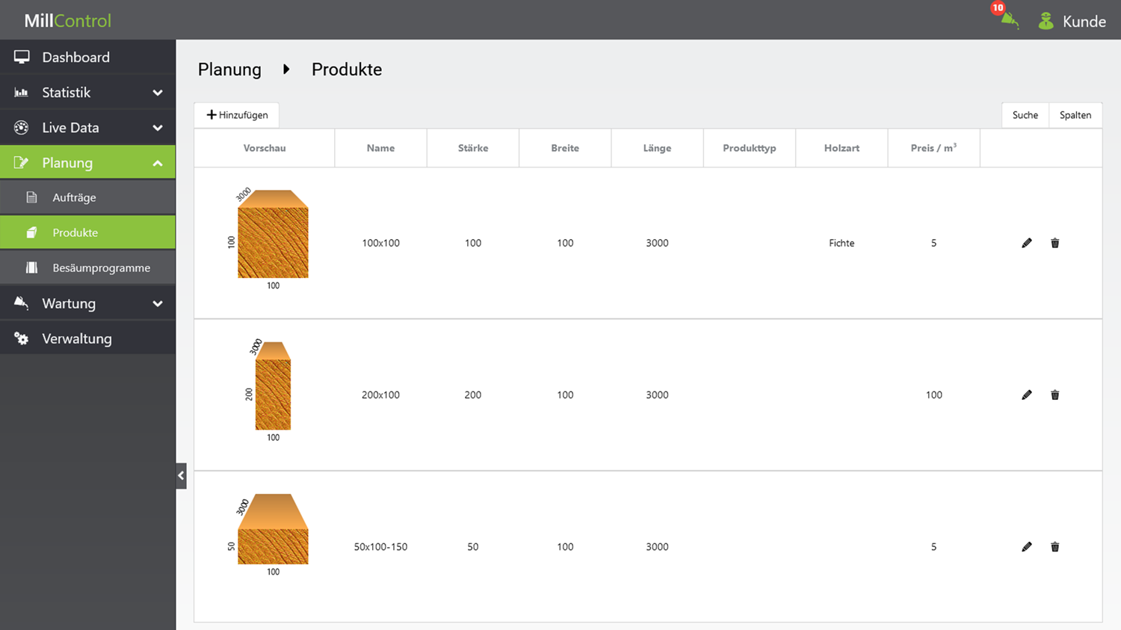Open the Suche search button
This screenshot has width=1121, height=630.
point(1025,115)
